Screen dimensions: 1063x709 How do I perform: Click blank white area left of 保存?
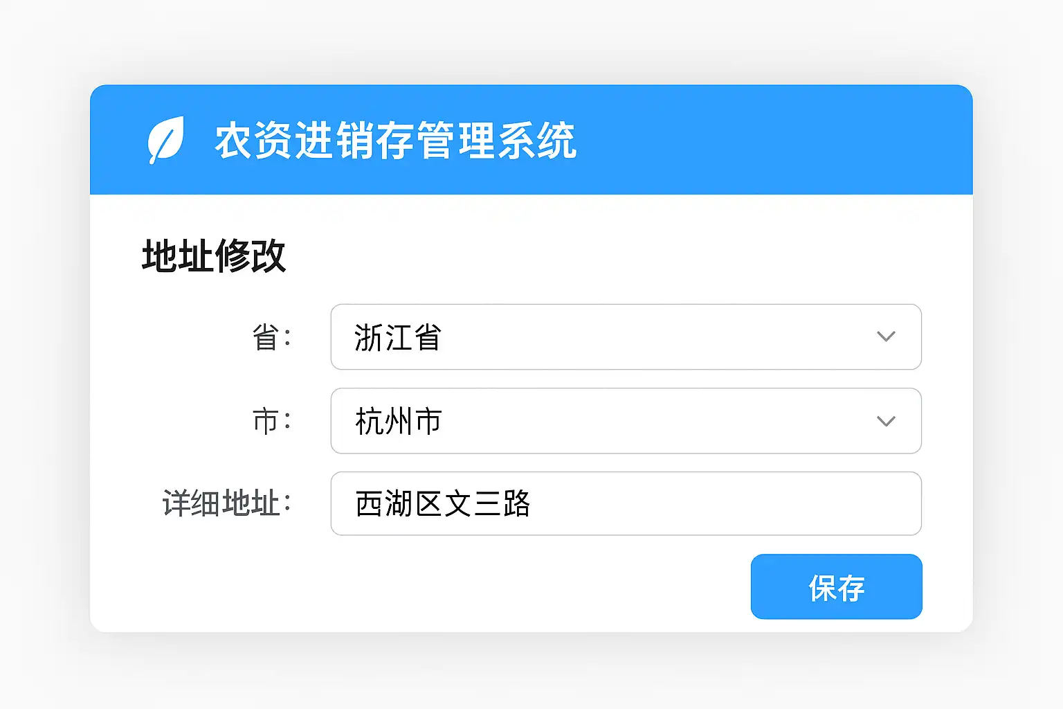tap(484, 587)
